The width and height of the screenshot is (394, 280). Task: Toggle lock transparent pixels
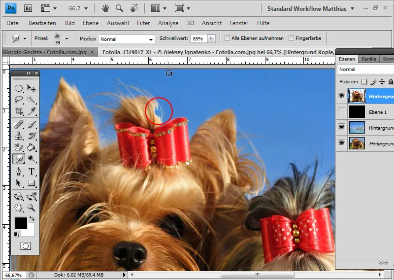click(364, 81)
